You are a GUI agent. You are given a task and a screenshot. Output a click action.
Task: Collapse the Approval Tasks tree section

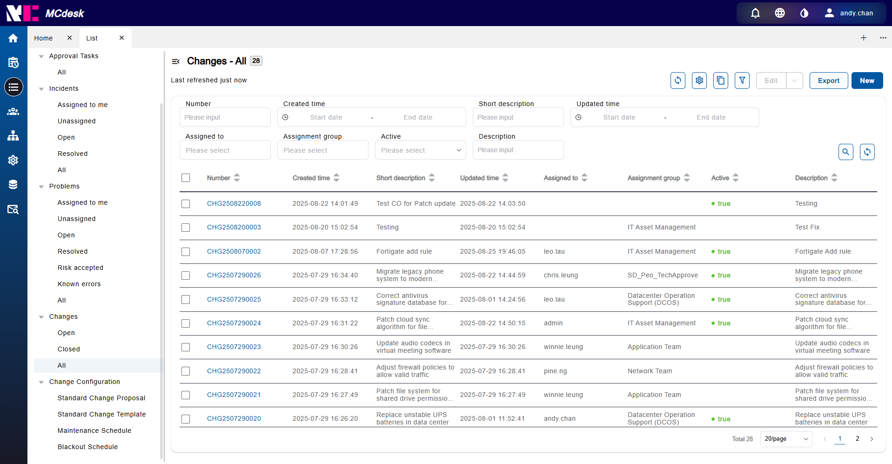[x=41, y=56]
